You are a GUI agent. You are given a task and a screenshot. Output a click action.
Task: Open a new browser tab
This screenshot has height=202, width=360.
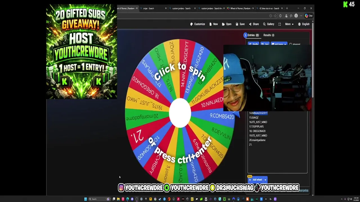(x=287, y=8)
